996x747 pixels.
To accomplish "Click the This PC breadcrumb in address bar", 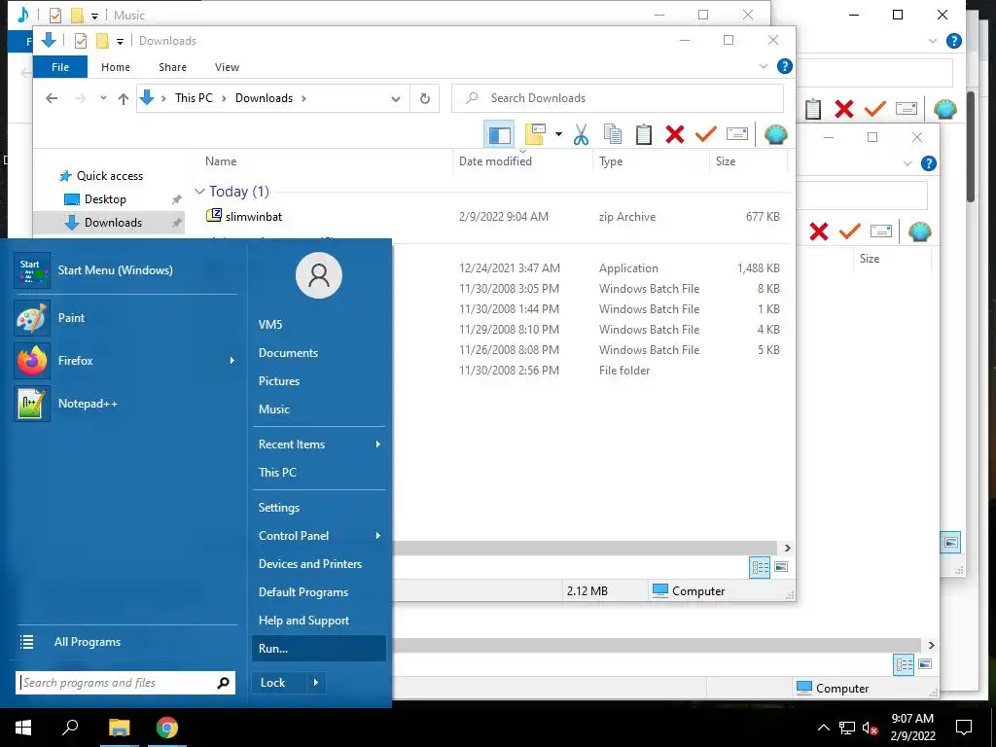I will 194,98.
